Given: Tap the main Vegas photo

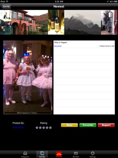Looking at the screenshot, I should click(x=28, y=77).
